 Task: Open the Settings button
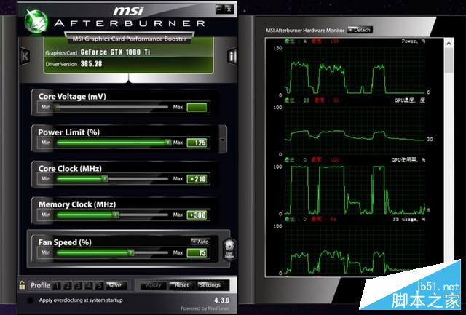tap(209, 285)
